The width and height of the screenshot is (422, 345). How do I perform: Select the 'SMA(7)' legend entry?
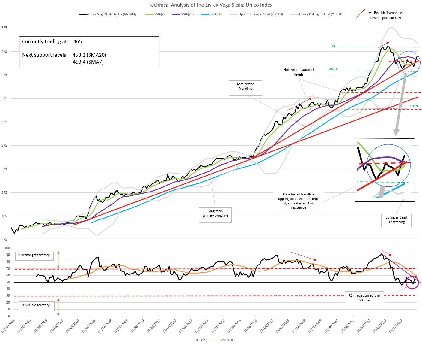click(x=155, y=14)
